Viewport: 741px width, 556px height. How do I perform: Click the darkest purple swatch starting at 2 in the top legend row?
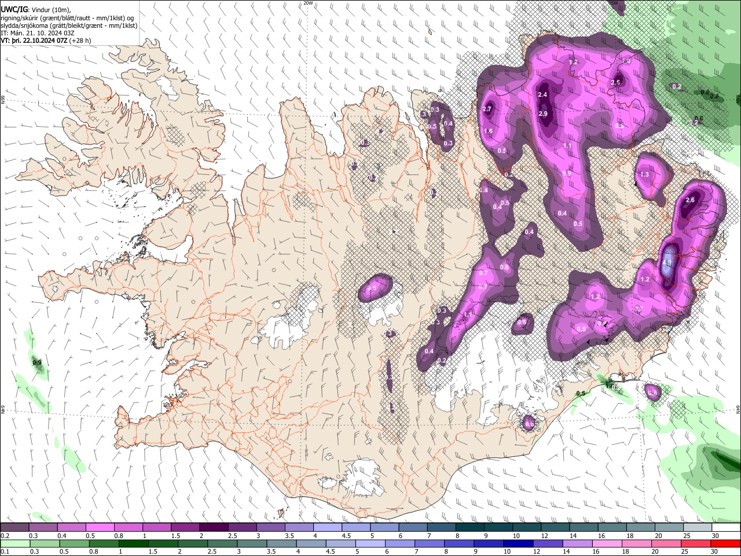[214, 528]
